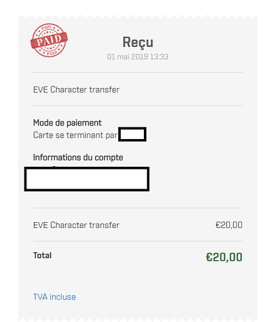Image resolution: width=280 pixels, height=322 pixels.
Task: Click the EVE Character transfer title under the date
Action: [76, 90]
